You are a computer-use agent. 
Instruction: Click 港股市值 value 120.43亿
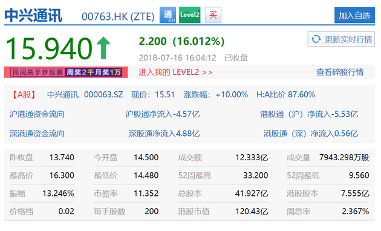point(252,211)
